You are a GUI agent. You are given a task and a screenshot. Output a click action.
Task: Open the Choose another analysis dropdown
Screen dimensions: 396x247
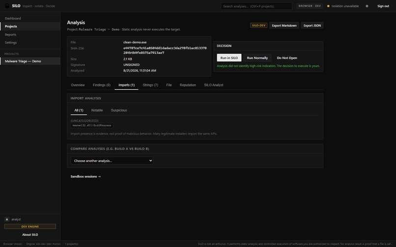click(112, 161)
